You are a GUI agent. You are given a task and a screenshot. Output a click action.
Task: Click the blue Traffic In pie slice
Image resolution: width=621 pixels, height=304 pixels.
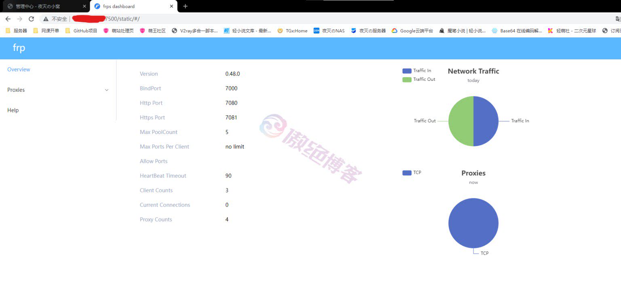click(486, 121)
